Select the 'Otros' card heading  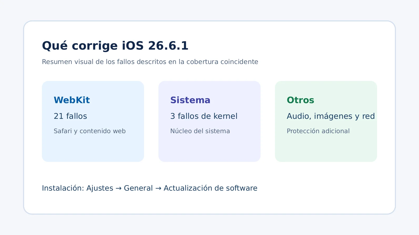point(300,100)
